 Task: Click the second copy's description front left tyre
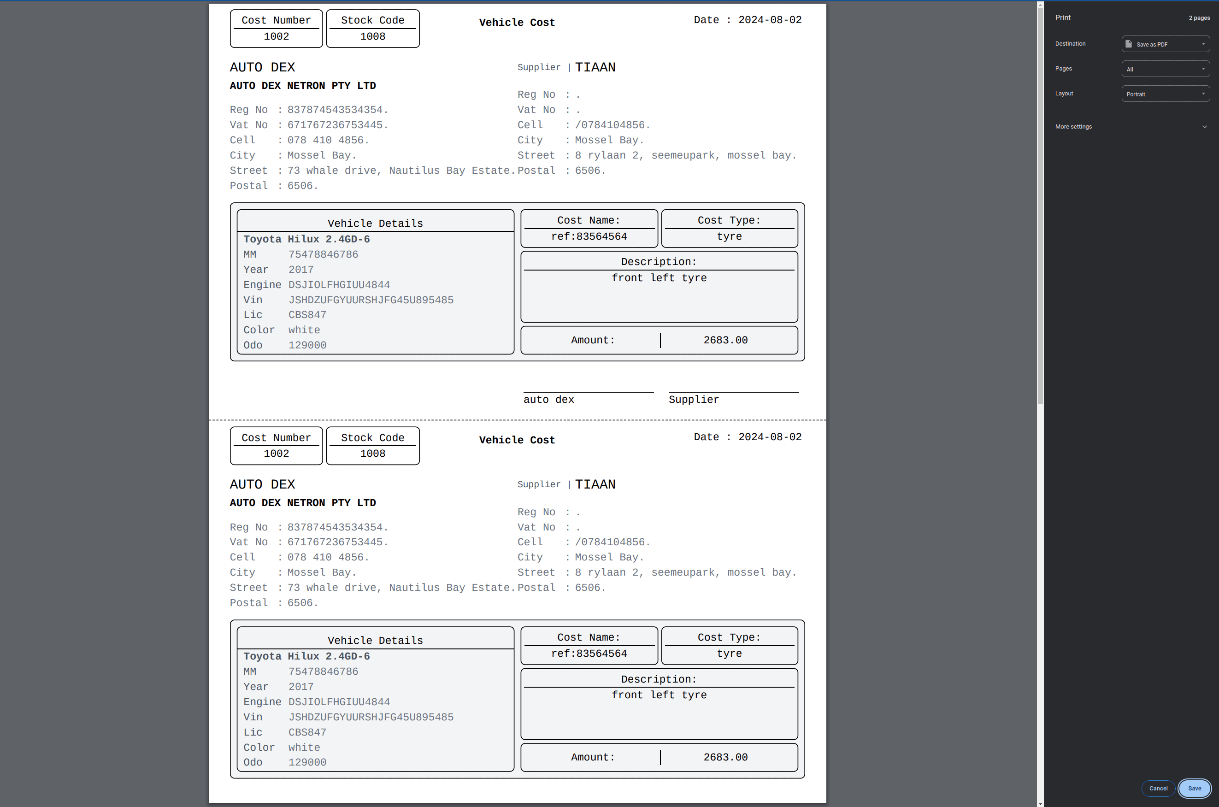click(x=659, y=695)
